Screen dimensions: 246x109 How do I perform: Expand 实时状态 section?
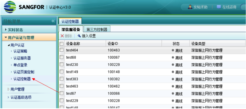(x=29, y=30)
